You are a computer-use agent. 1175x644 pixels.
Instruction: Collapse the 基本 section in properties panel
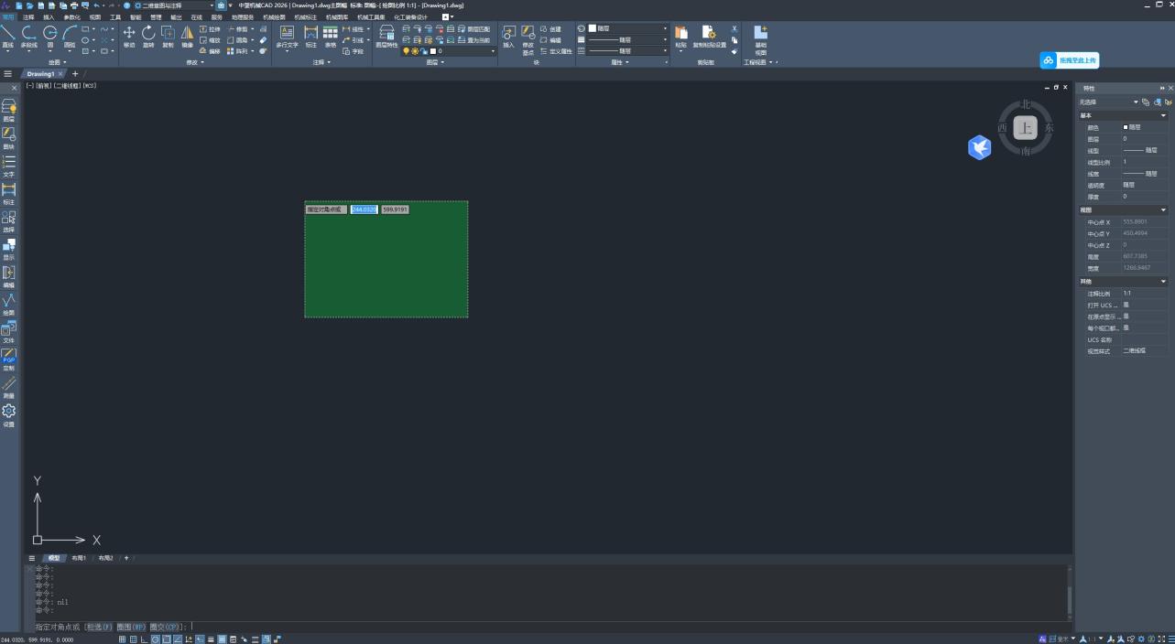1164,116
